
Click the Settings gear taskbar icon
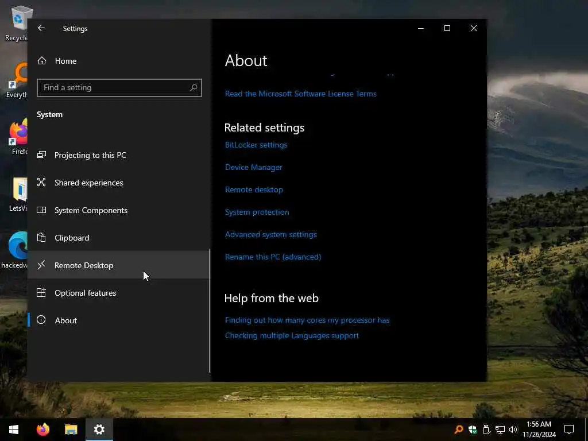99,430
